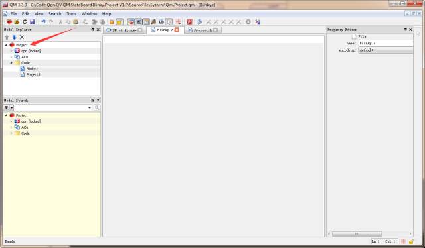This screenshot has height=248, width=425.
Task: Float the Model Explorer panel
Action: tap(93, 29)
